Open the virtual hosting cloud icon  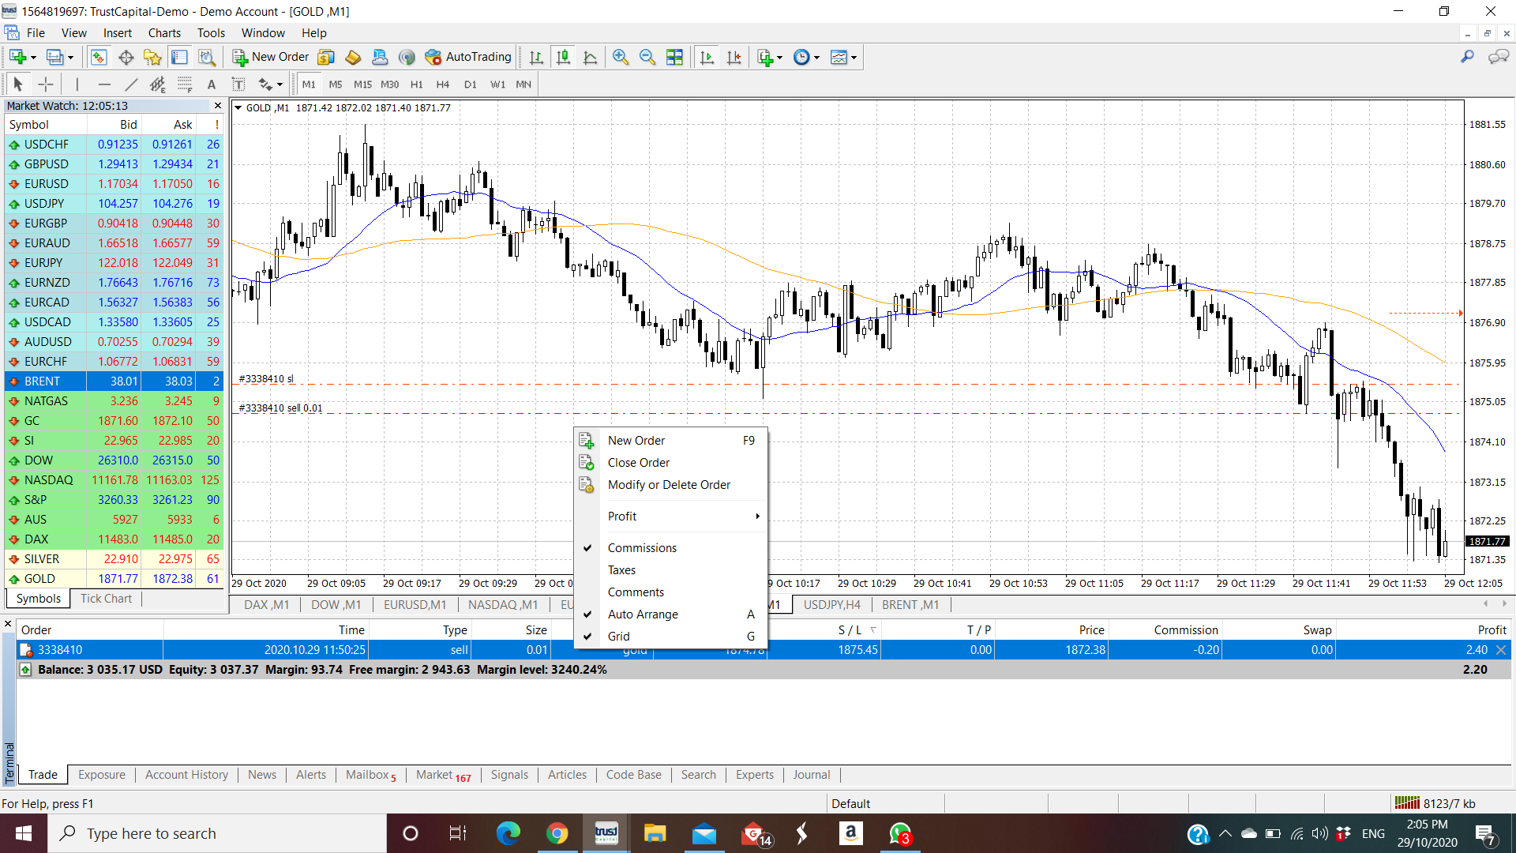coord(380,57)
